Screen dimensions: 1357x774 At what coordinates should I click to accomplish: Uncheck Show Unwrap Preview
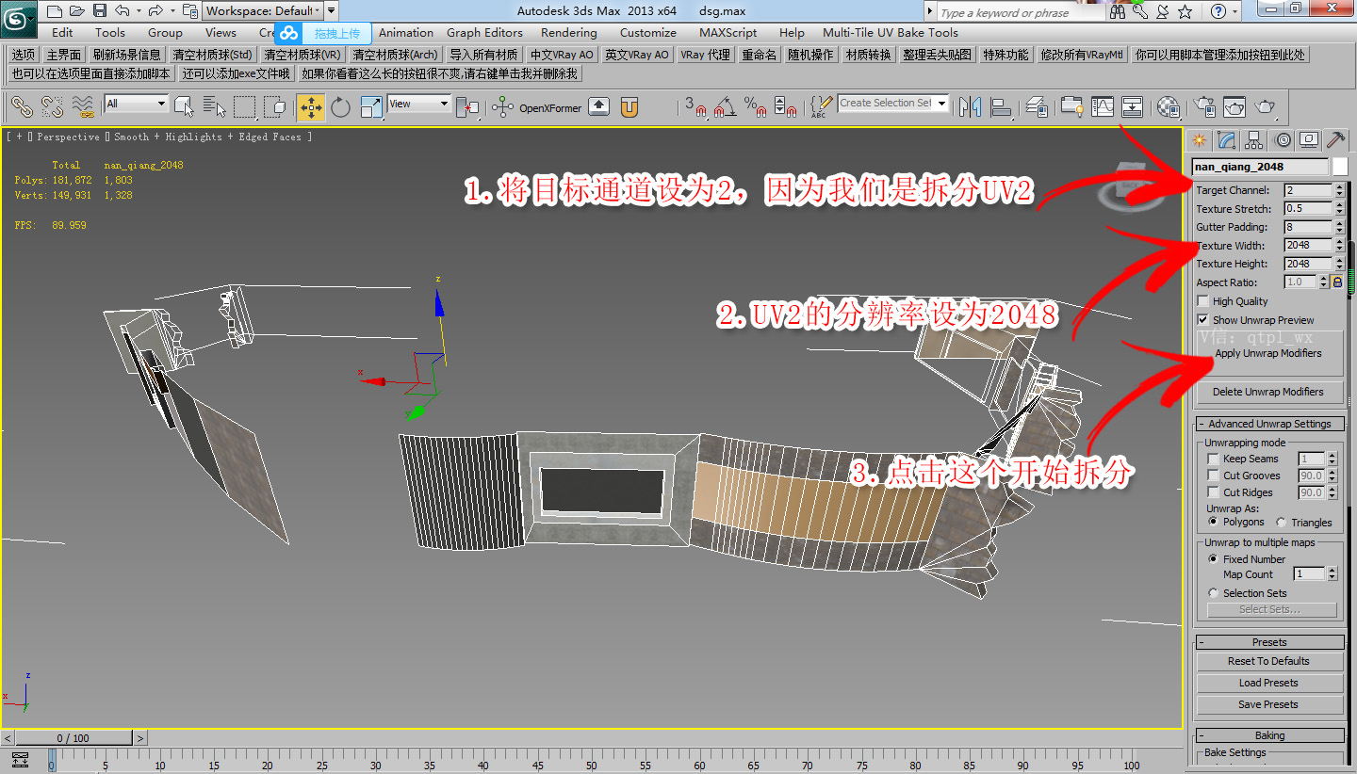point(1203,319)
